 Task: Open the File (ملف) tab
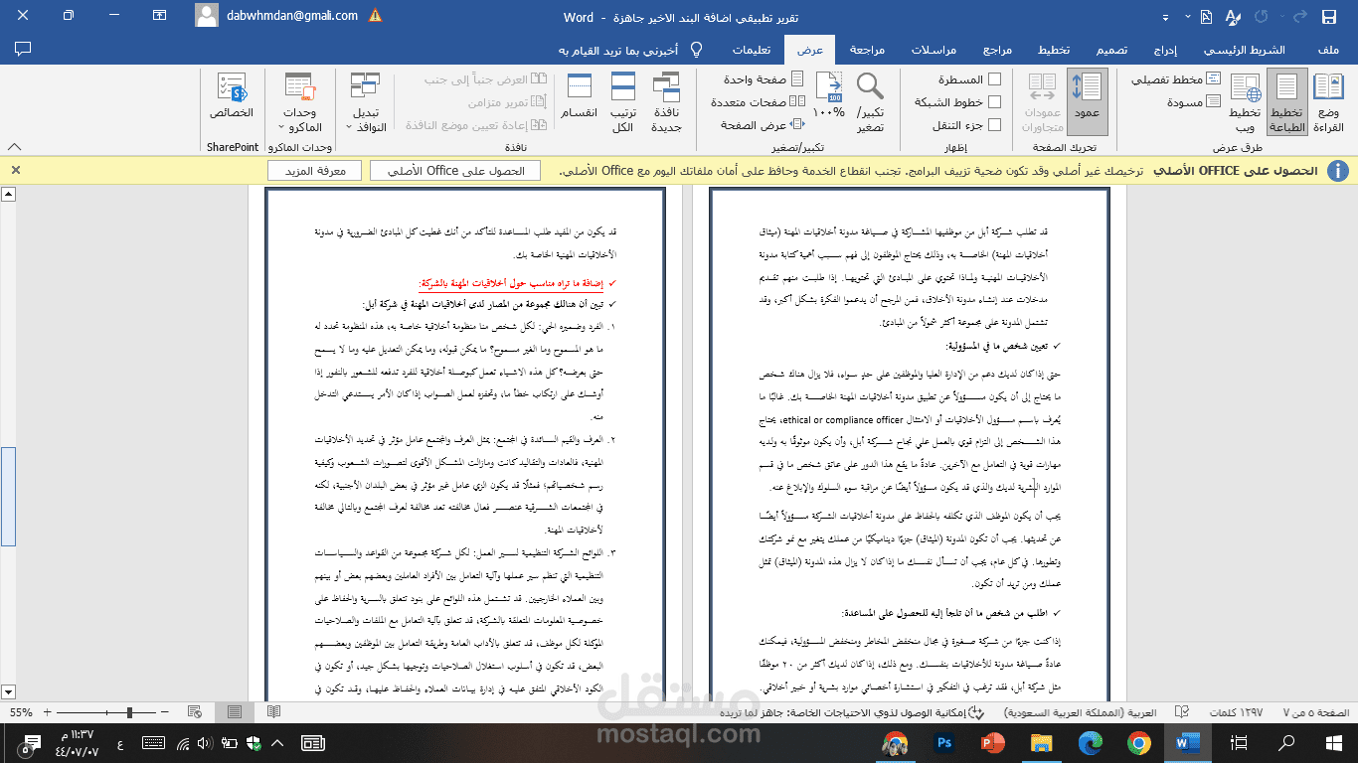click(x=1326, y=50)
